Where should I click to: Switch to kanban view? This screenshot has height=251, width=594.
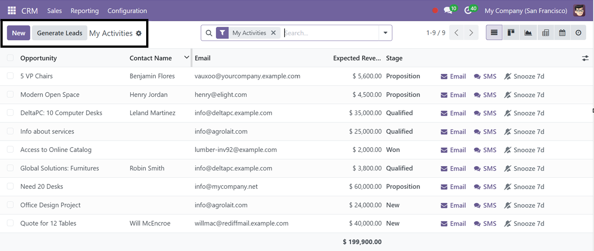point(511,33)
